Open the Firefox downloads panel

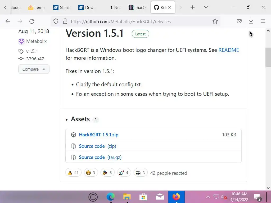click(x=251, y=21)
